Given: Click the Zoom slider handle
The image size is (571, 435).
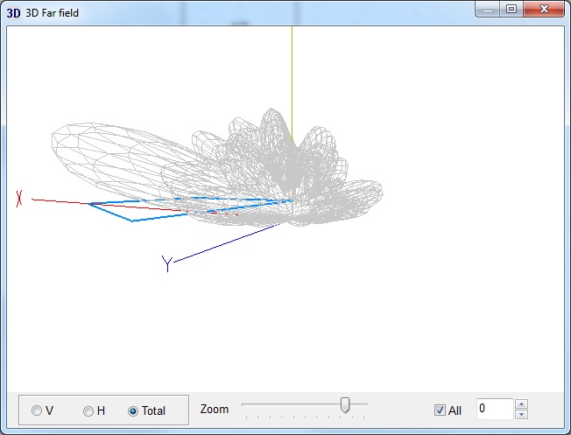Looking at the screenshot, I should (x=345, y=405).
